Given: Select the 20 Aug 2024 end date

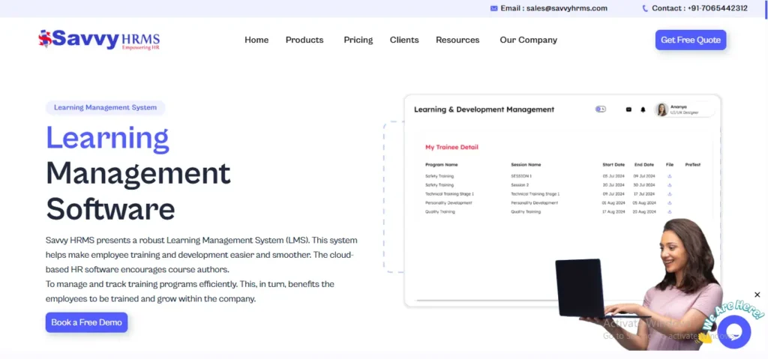Looking at the screenshot, I should tap(644, 211).
